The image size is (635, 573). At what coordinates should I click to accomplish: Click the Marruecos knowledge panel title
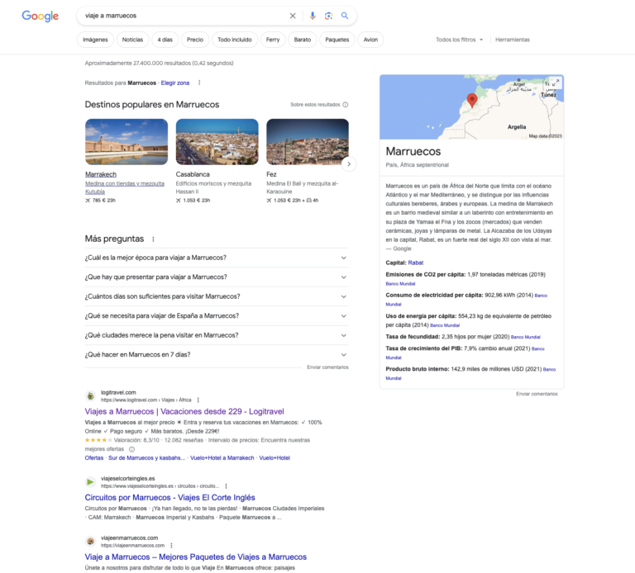[x=413, y=151]
